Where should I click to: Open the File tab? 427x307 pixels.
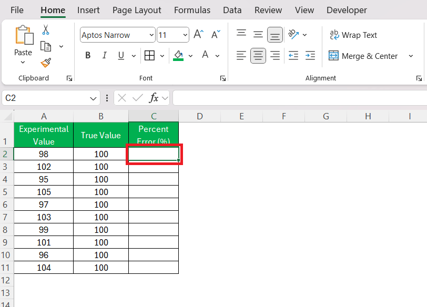(x=17, y=10)
